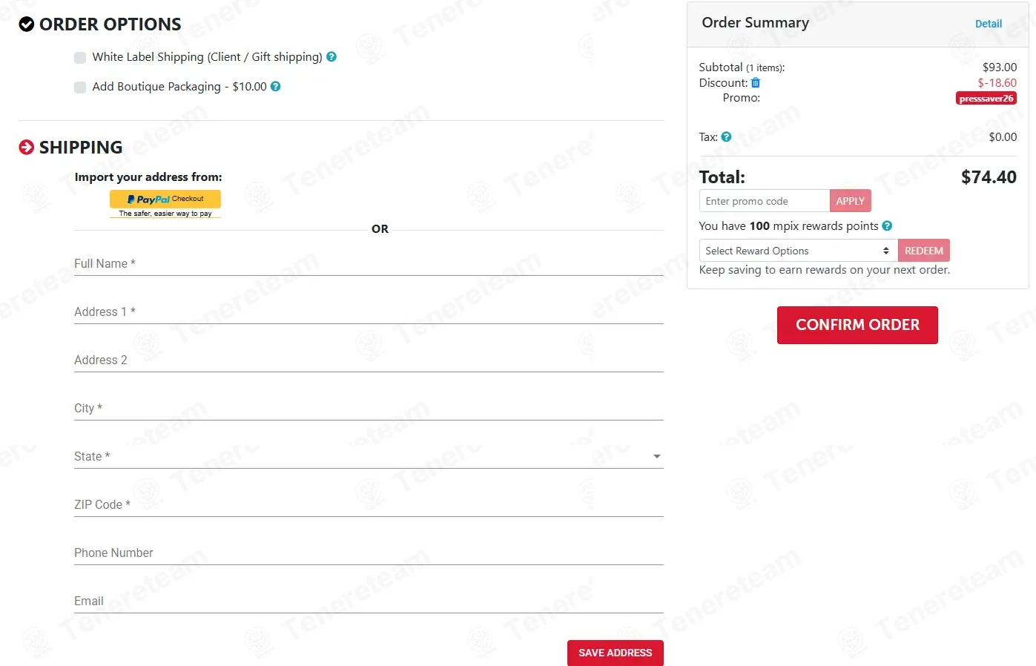The image size is (1036, 666).
Task: Open mpix rewards points help icon
Action: (x=887, y=225)
